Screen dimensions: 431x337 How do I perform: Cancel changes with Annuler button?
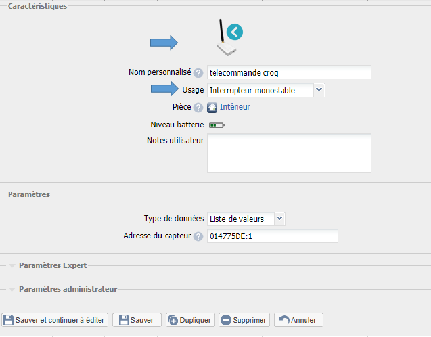pyautogui.click(x=298, y=320)
